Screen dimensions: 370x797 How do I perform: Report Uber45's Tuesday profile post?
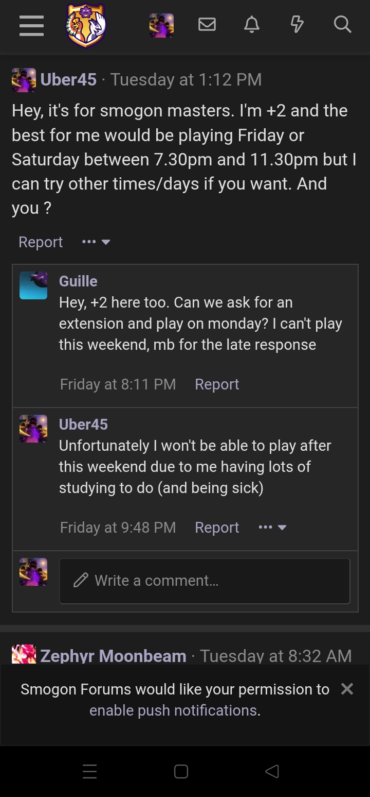coord(41,242)
